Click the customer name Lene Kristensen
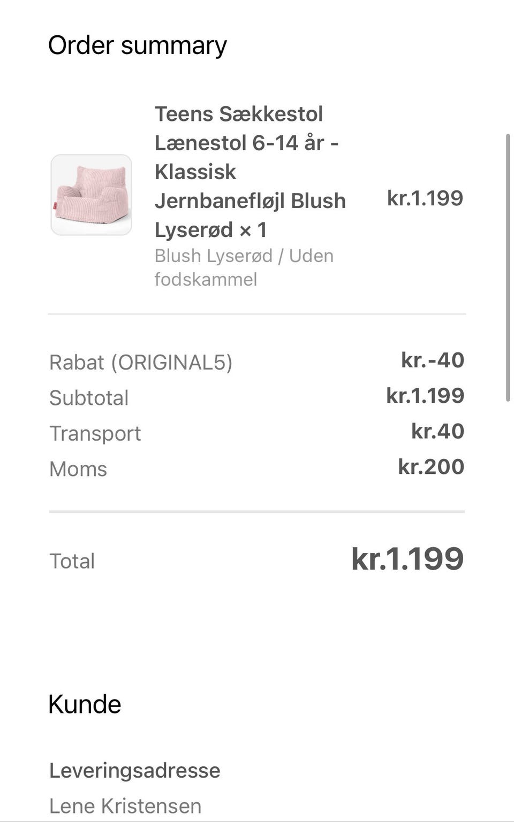 pyautogui.click(x=125, y=806)
